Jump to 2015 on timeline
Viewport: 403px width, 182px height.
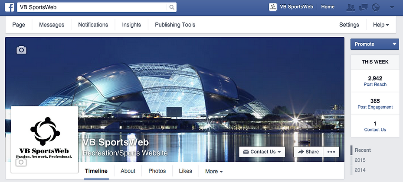[x=360, y=160]
